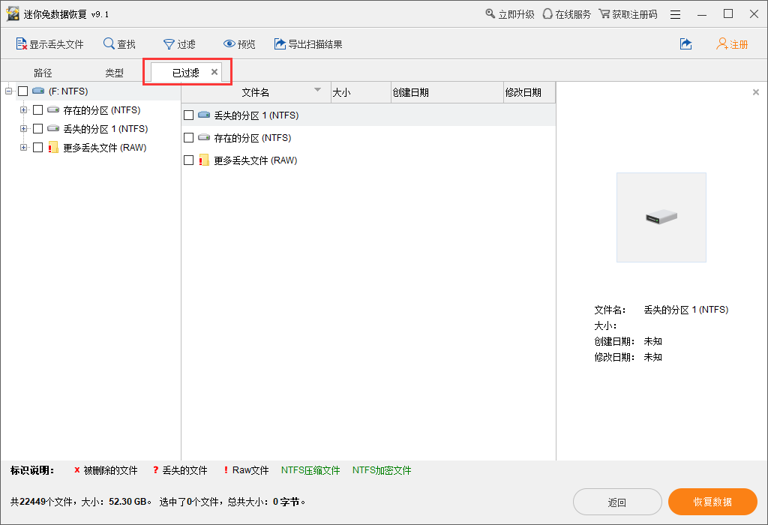Open the 查找 search tool
Image resolution: width=768 pixels, height=525 pixels.
109,44
